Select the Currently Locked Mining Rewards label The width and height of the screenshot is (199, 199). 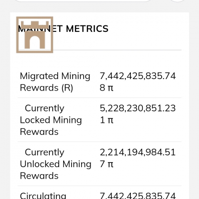(x=51, y=120)
